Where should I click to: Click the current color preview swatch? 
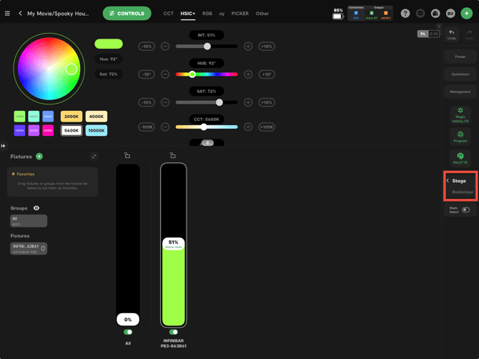click(109, 44)
